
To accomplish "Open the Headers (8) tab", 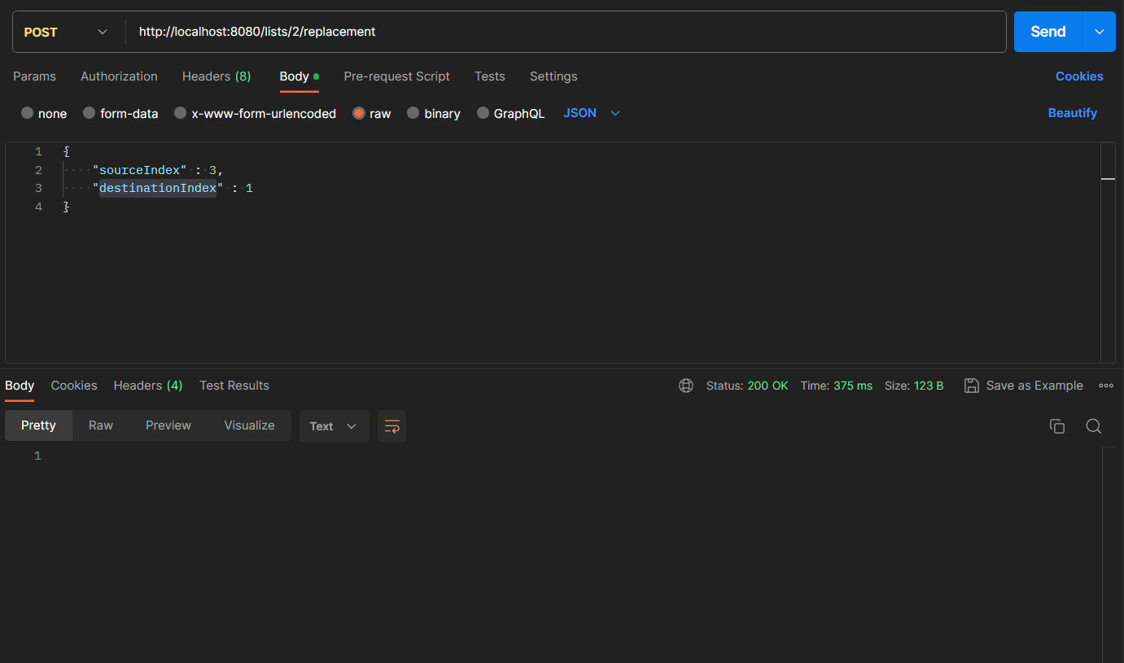I will (x=216, y=76).
